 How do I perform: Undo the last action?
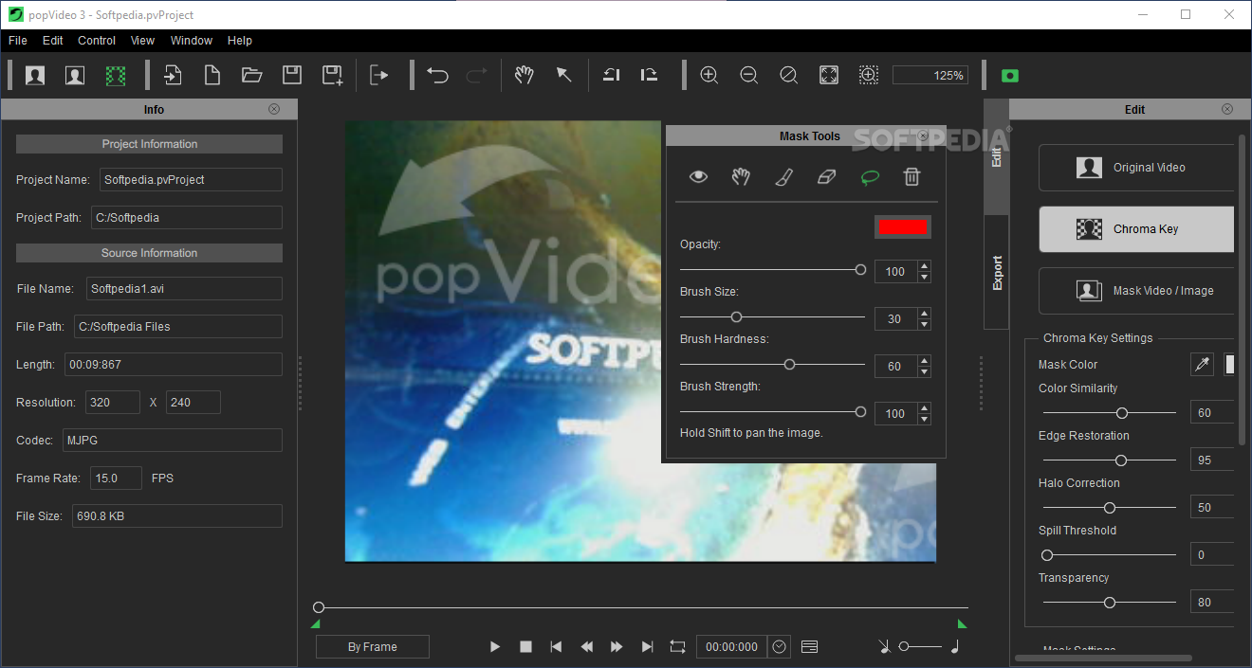pos(437,75)
